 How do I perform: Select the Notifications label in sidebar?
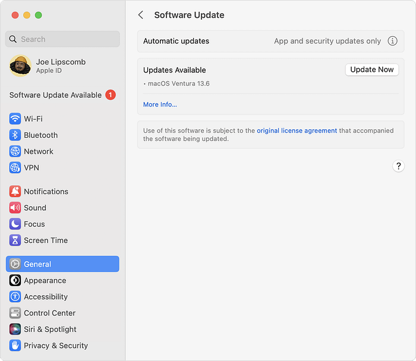click(46, 191)
